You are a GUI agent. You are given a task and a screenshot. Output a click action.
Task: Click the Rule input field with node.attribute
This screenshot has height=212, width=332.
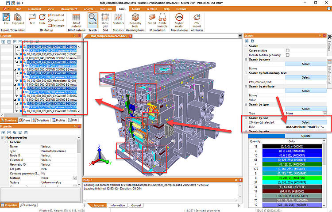305,127
